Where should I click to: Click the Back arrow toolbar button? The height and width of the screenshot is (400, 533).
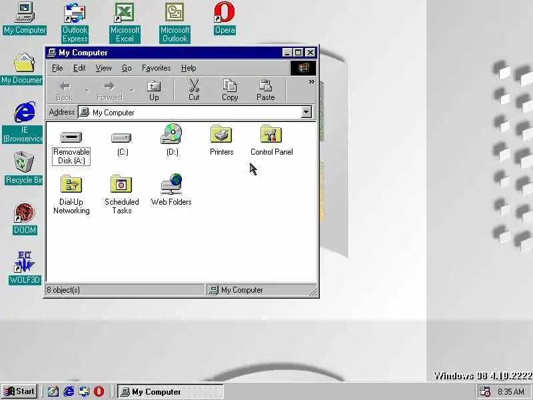click(x=65, y=90)
